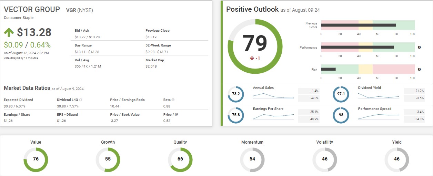
Task: Click the green up arrow by the price
Action: tap(9, 32)
